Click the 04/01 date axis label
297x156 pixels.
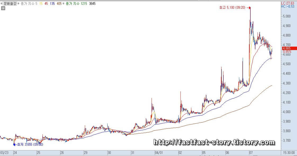pos(159,153)
